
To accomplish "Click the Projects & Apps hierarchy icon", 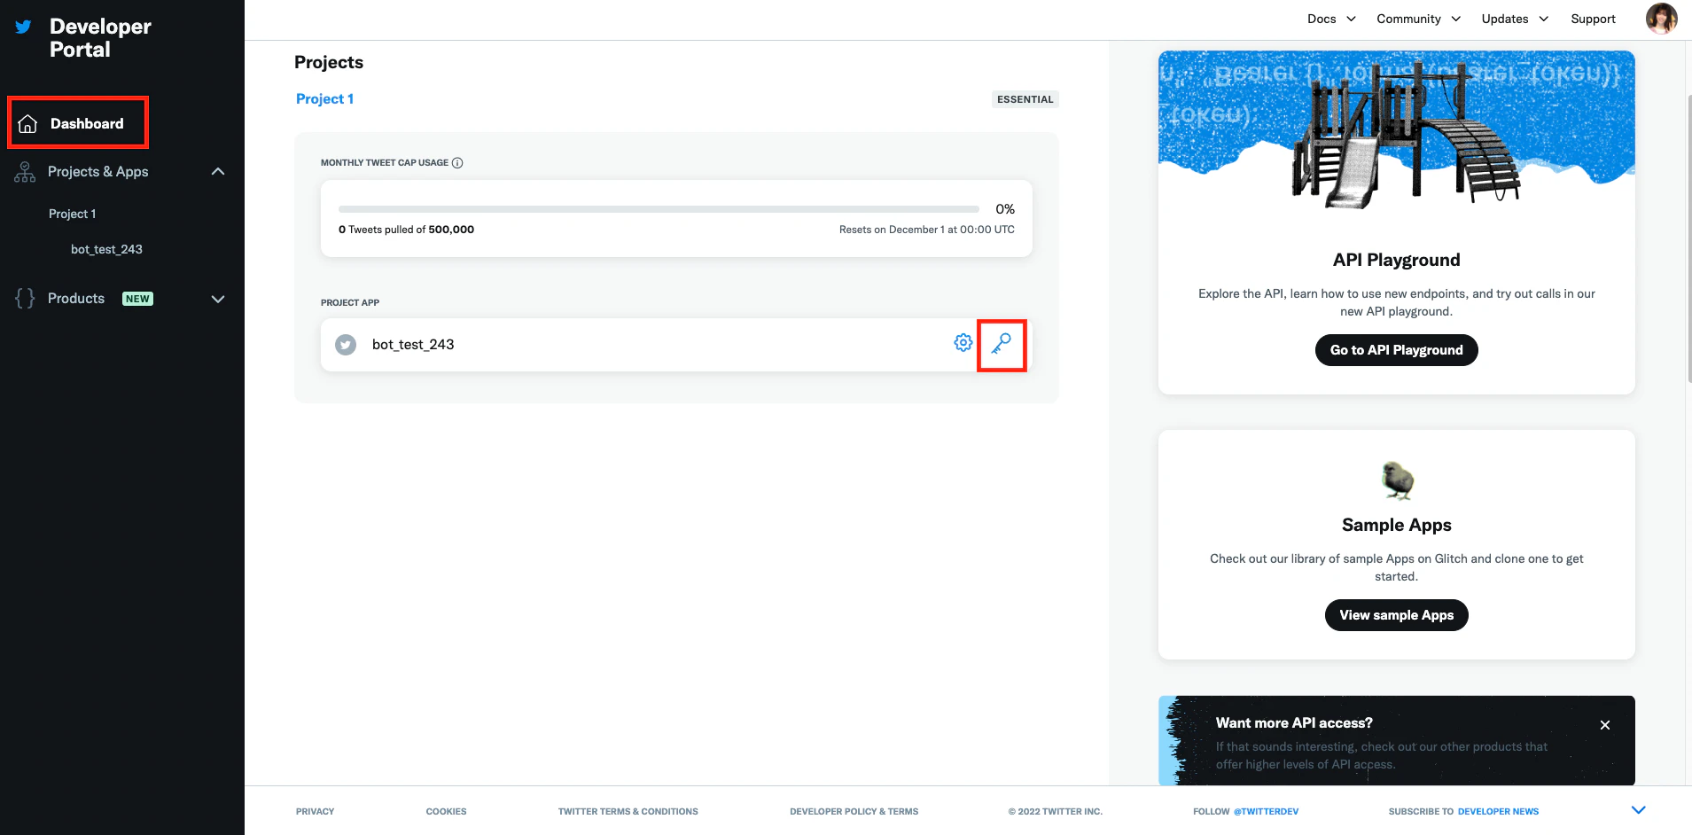I will (x=25, y=172).
